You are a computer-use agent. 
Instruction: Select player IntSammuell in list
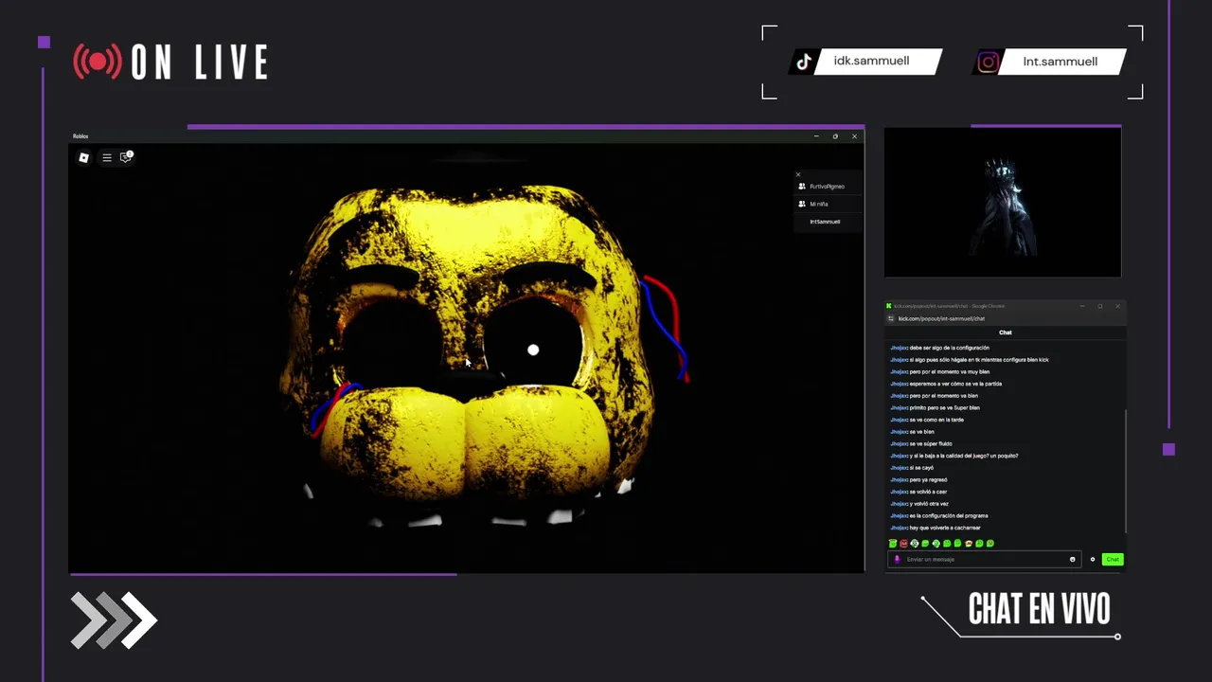click(x=828, y=222)
